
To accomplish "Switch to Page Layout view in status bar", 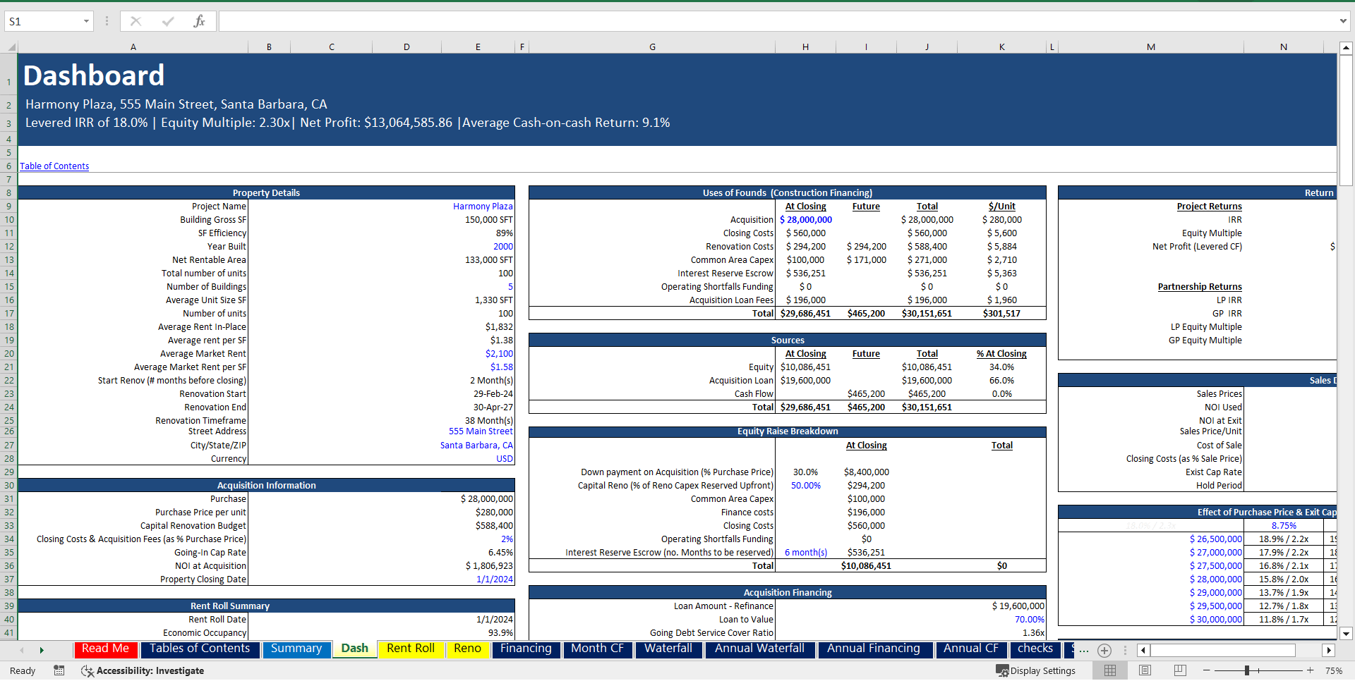I will coord(1144,670).
